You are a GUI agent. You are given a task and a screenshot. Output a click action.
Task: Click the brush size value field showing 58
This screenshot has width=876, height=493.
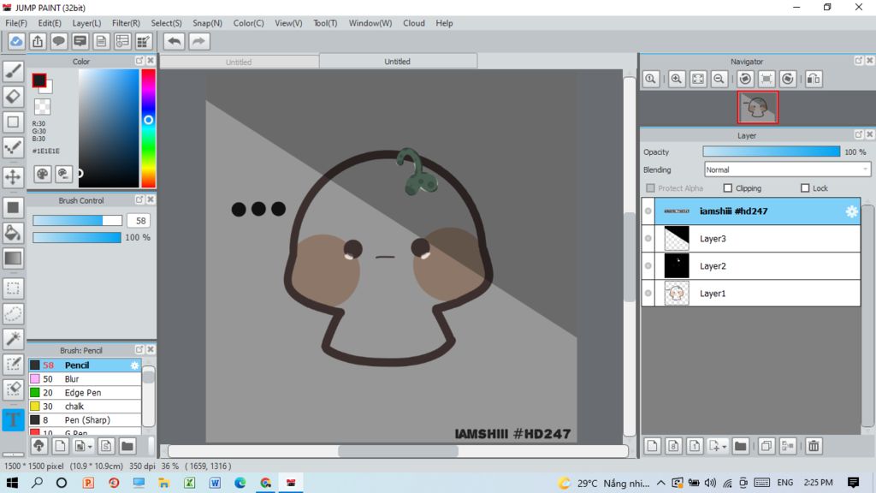(x=138, y=221)
